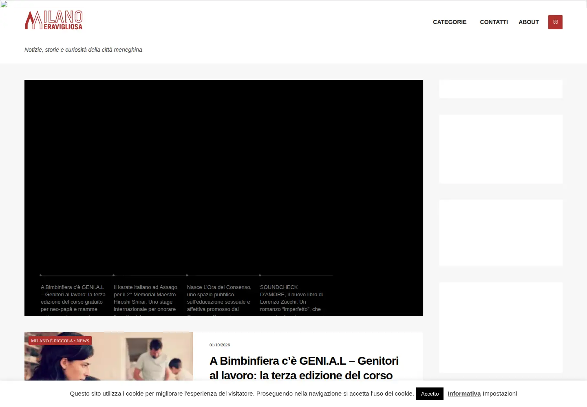Select the L'Ora del Consenso slide

coord(219,300)
